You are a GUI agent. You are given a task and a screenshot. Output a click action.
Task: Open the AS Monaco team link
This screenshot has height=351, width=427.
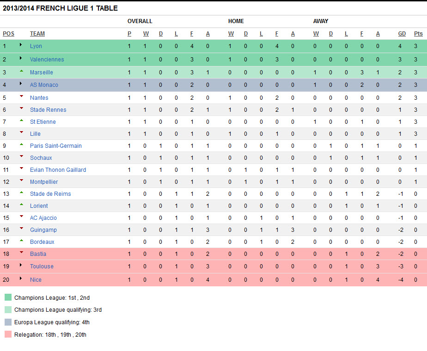click(44, 85)
